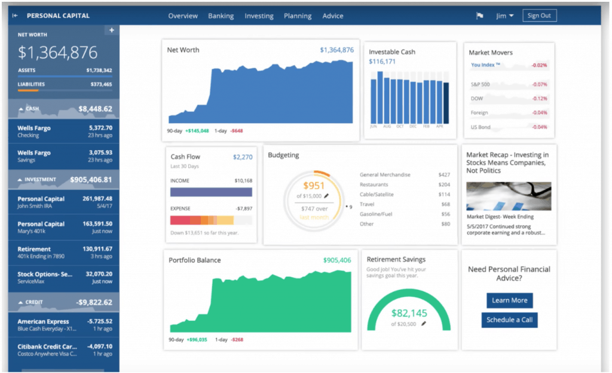Add an account with the plus icon
This screenshot has width=612, height=373.
click(112, 30)
